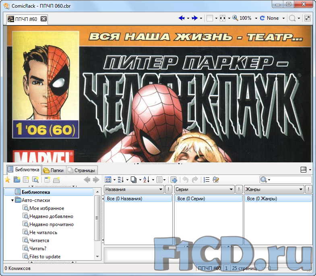316x276 pixels.
Task: Click the tree panel scroll down arrow
Action: (97, 257)
